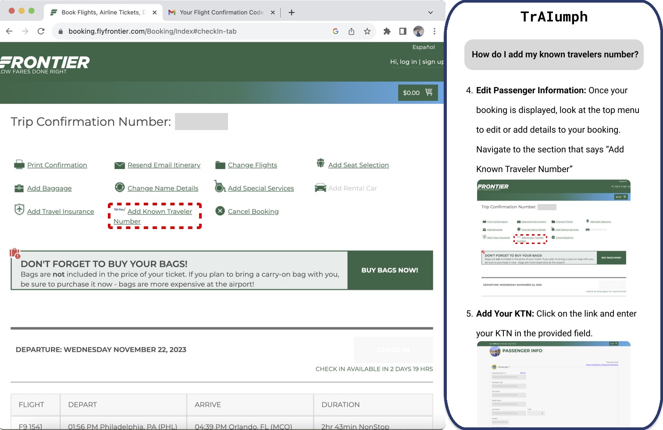
Task: Open the log in | sign up link
Action: pos(417,62)
